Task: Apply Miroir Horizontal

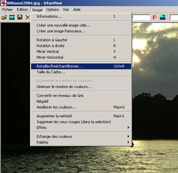Action: (x=81, y=57)
